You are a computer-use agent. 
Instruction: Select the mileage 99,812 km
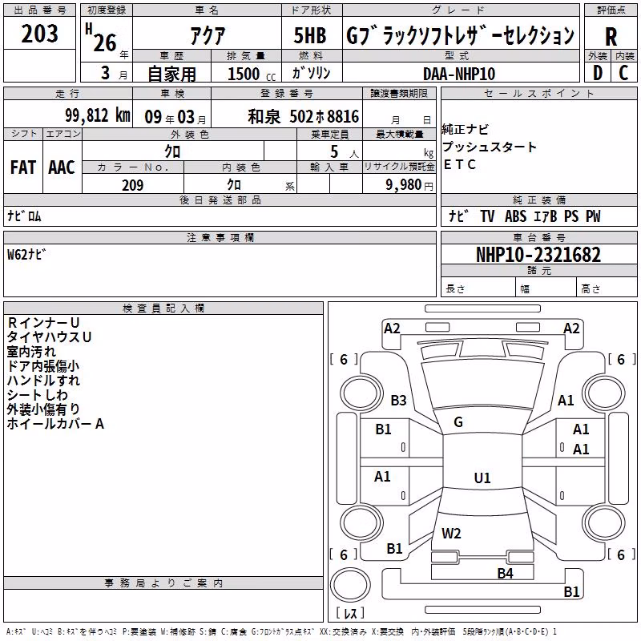pyautogui.click(x=98, y=115)
